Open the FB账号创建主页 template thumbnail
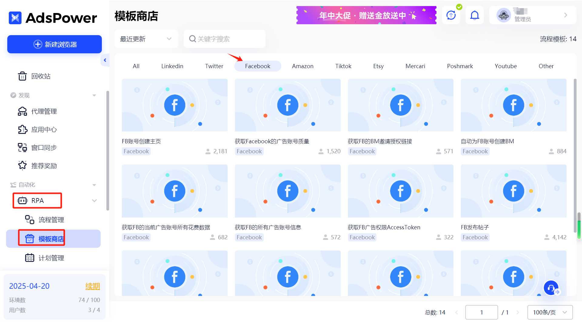Image resolution: width=582 pixels, height=322 pixels. (x=175, y=105)
